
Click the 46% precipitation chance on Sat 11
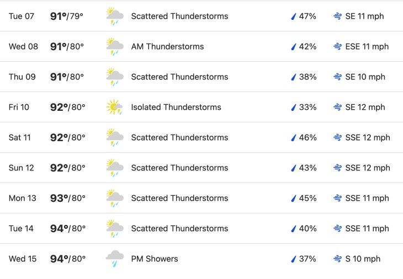(x=307, y=138)
